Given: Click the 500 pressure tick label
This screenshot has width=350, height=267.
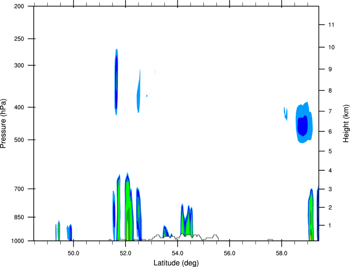Looking at the screenshot, I should (x=19, y=140).
